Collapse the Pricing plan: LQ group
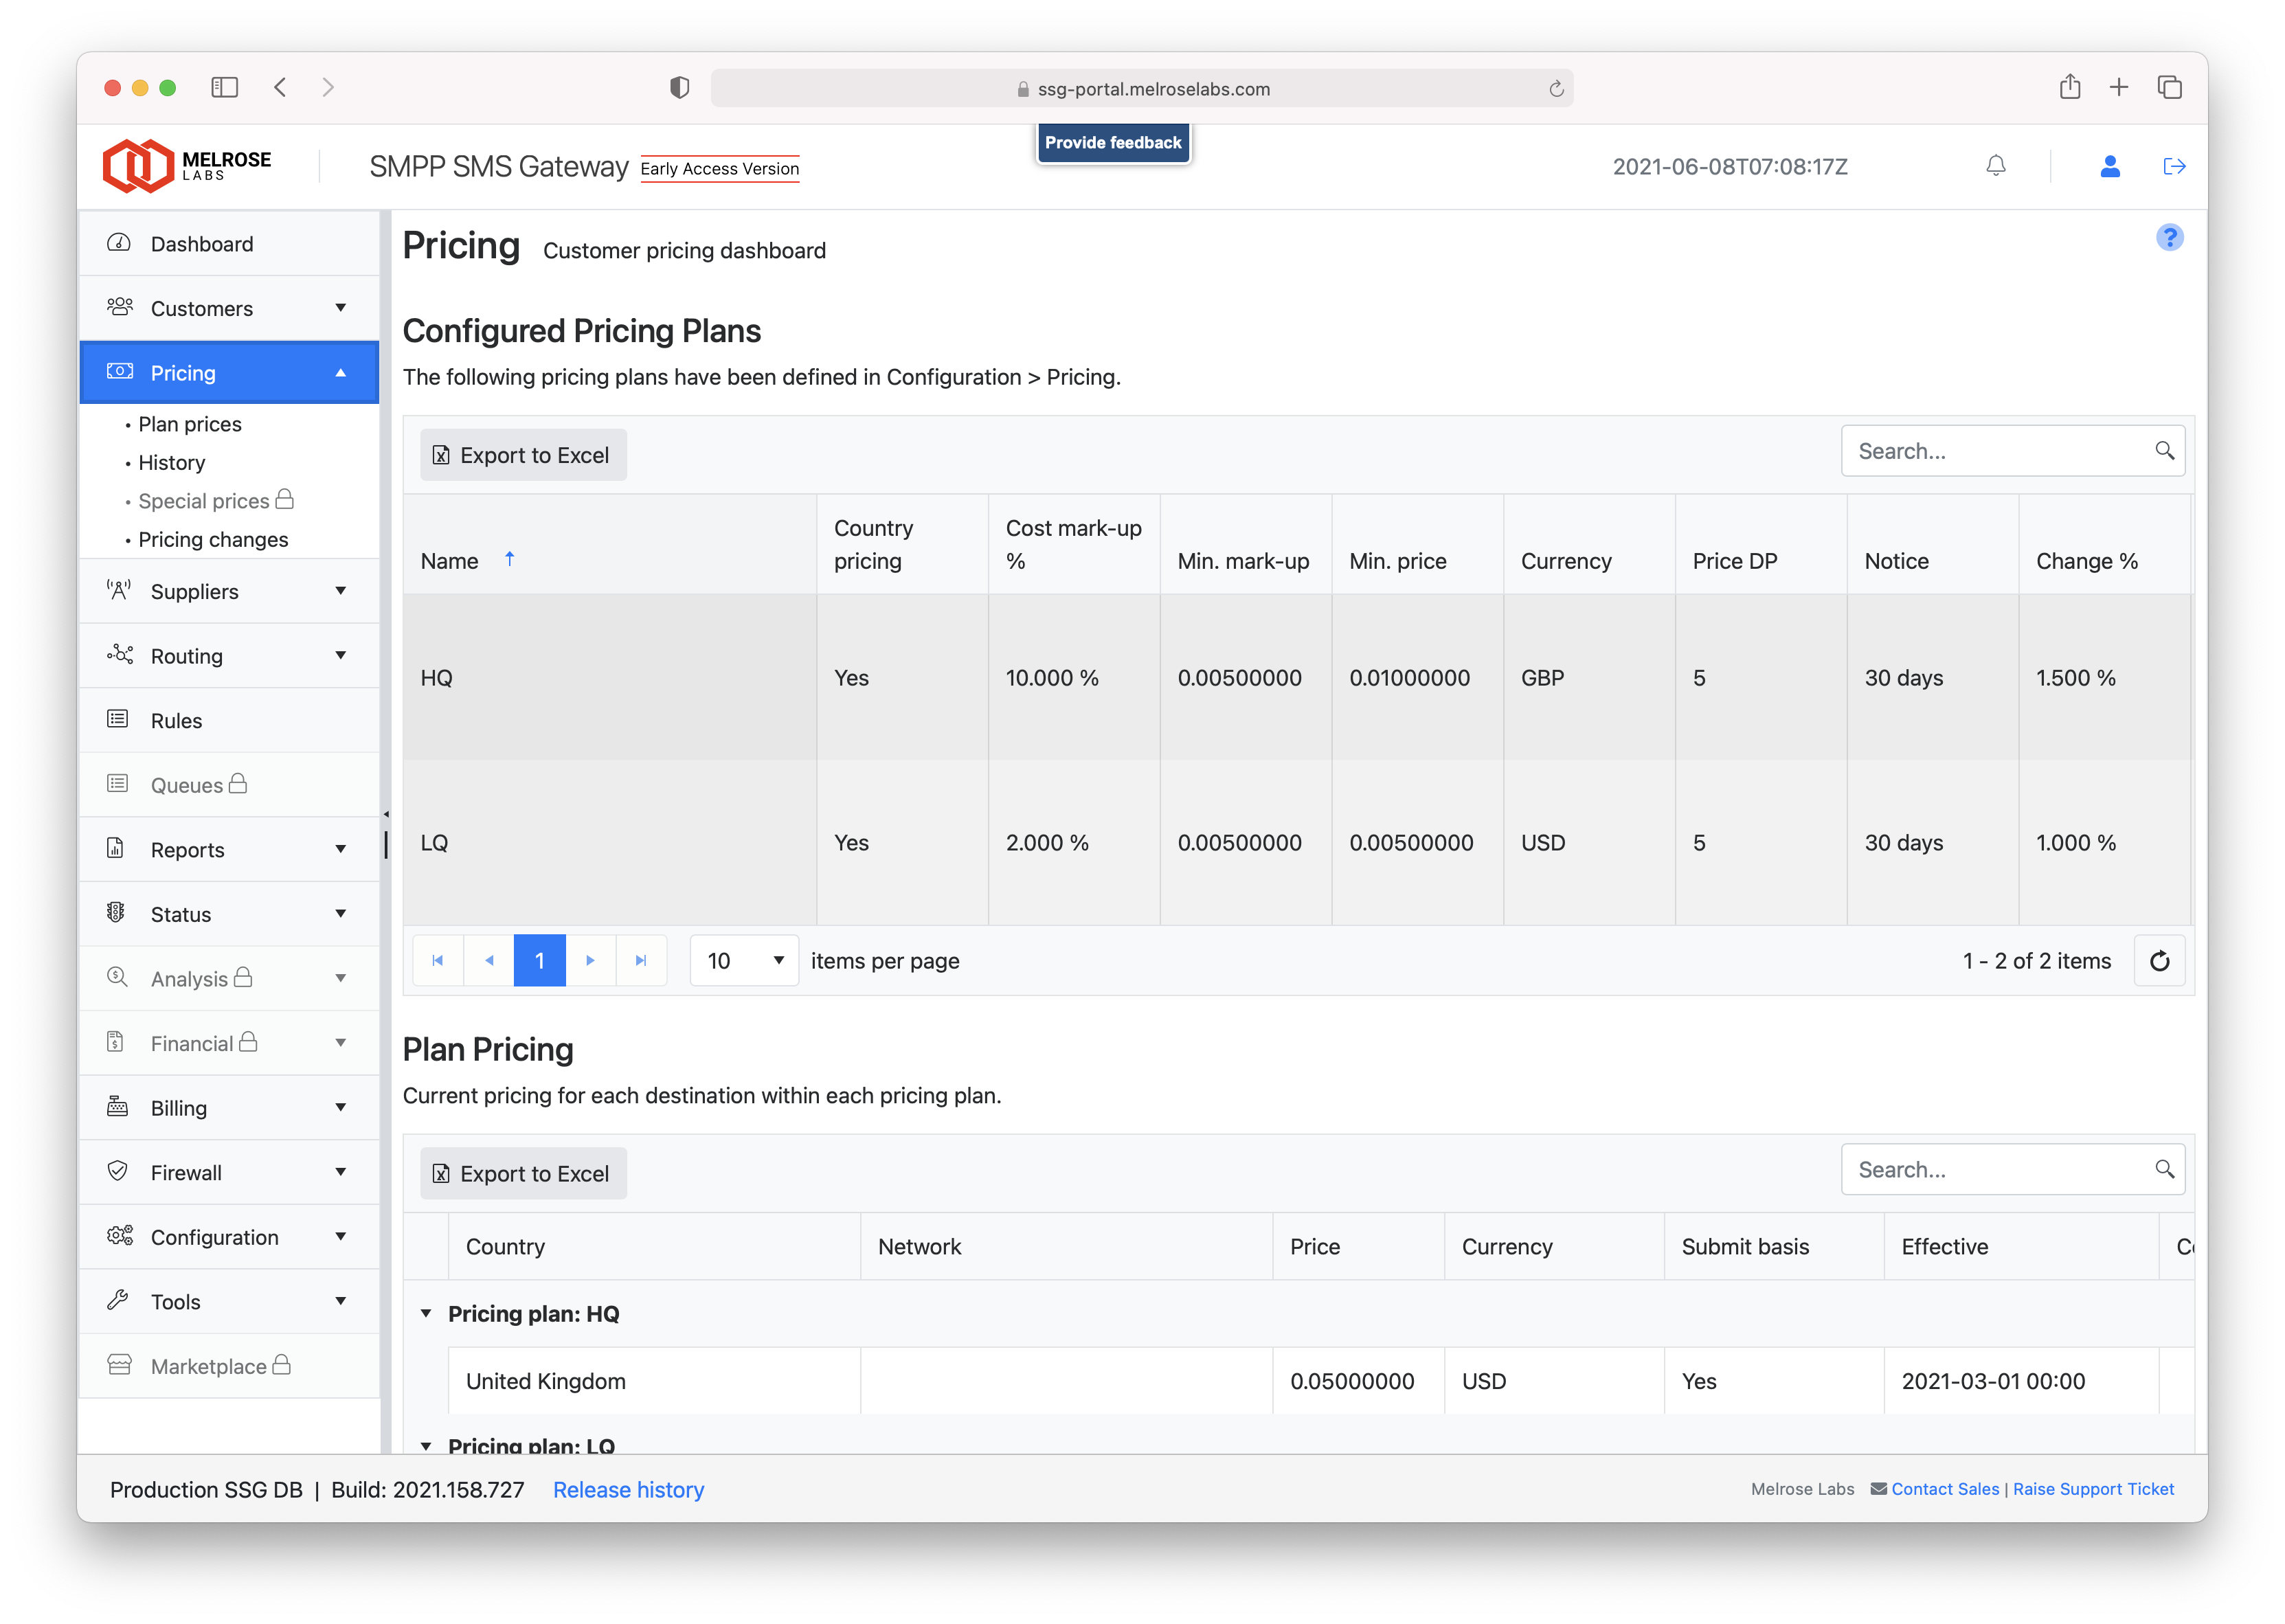Viewport: 2285px width, 1624px height. [426, 1445]
